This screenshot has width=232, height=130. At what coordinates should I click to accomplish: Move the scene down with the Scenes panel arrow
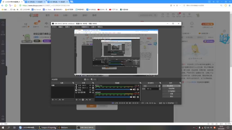[63, 100]
